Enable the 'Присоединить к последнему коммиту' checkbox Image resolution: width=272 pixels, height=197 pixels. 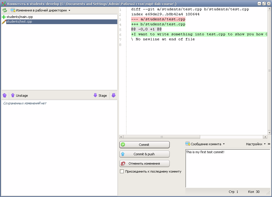pyautogui.click(x=122, y=171)
